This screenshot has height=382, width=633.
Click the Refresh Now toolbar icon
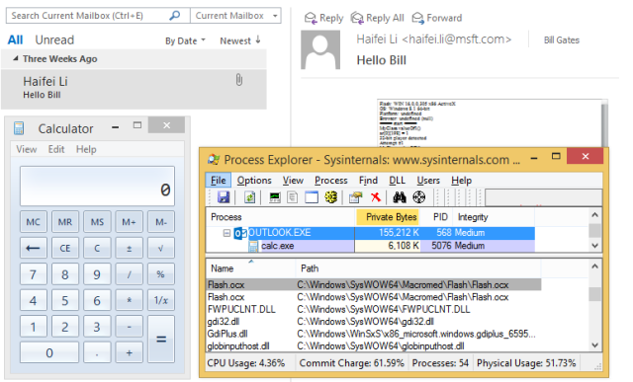point(250,197)
